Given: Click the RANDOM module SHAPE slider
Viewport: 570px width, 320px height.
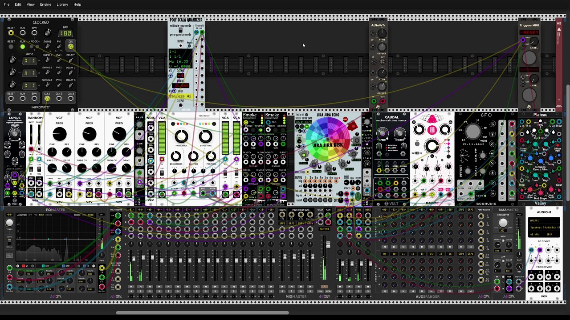Looking at the screenshot, I should click(39, 134).
